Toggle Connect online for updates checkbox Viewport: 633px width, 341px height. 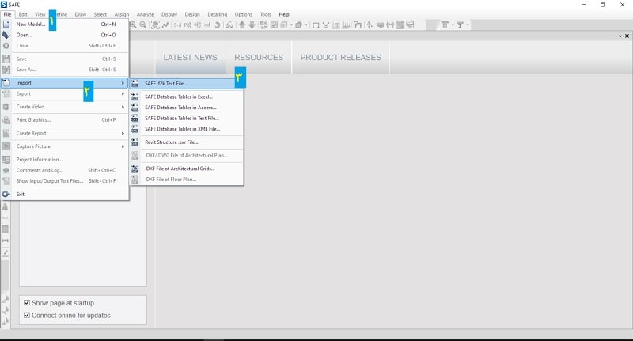pos(27,315)
